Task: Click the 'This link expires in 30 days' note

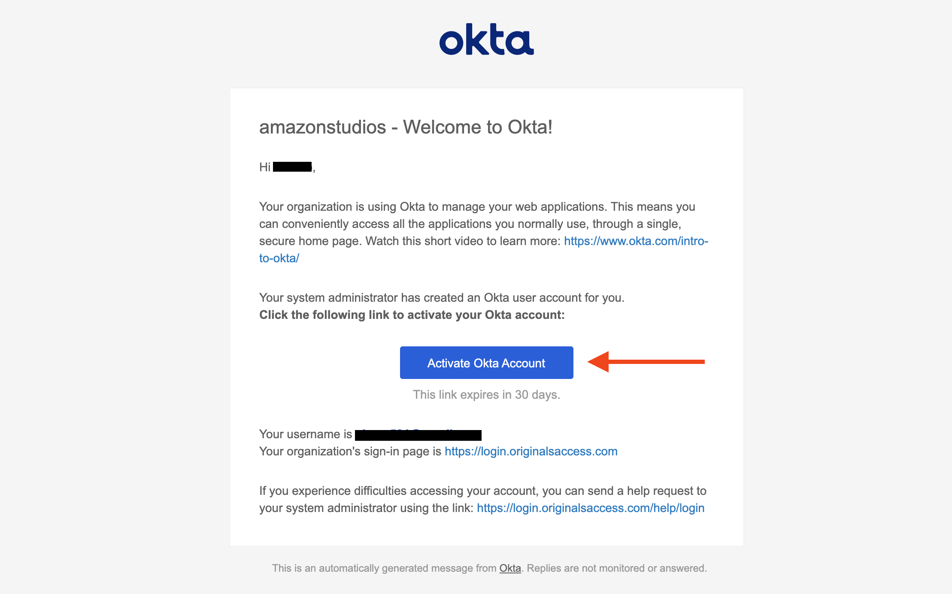Action: point(486,395)
